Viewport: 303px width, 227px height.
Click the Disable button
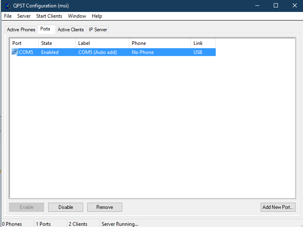pos(66,207)
